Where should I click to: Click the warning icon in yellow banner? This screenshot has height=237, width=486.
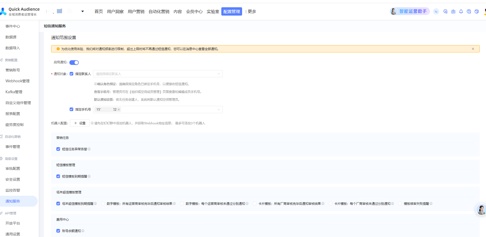click(x=58, y=49)
